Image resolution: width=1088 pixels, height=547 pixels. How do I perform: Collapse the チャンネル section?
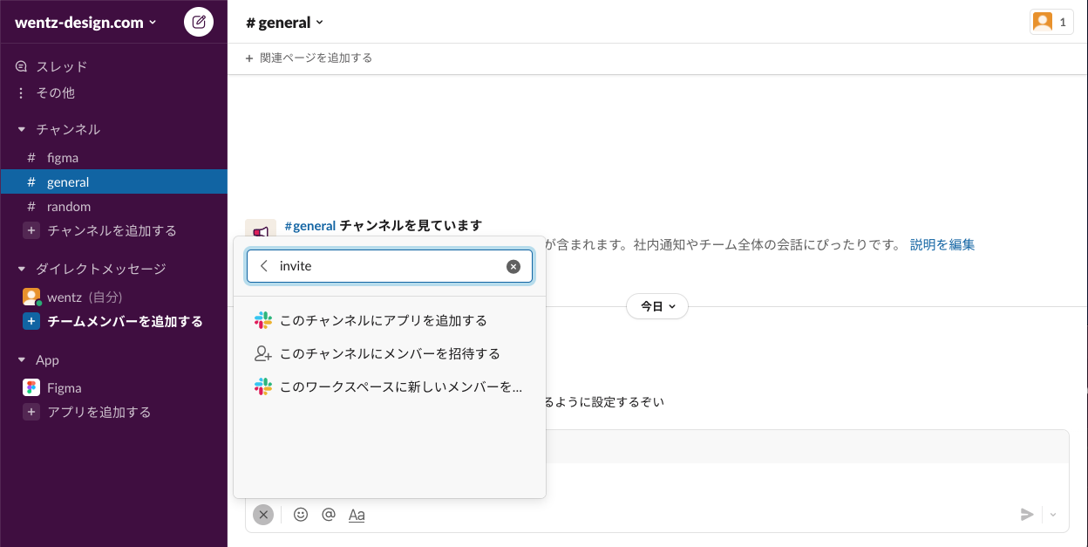click(19, 129)
